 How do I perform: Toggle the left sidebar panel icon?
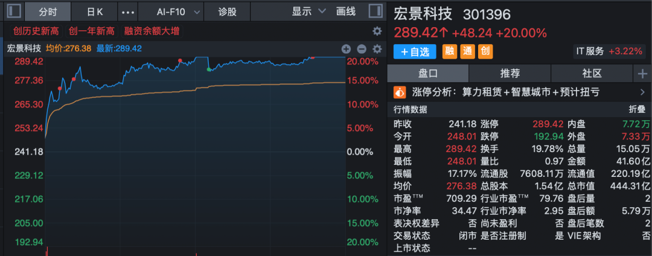tap(14, 11)
